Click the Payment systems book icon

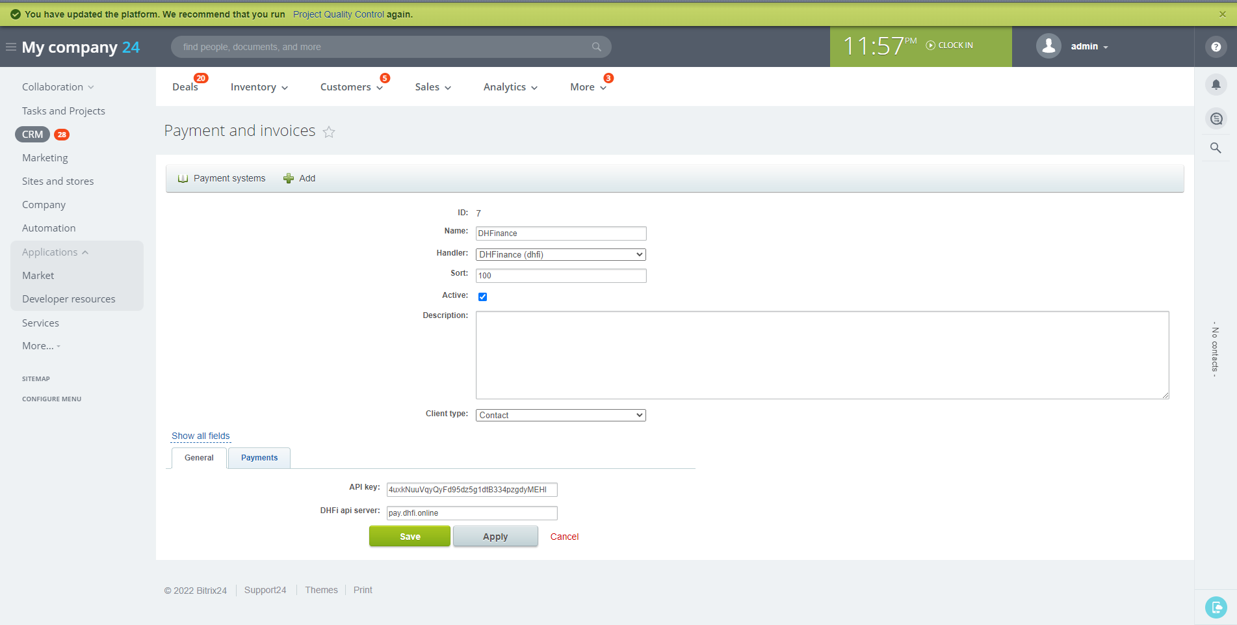point(183,179)
